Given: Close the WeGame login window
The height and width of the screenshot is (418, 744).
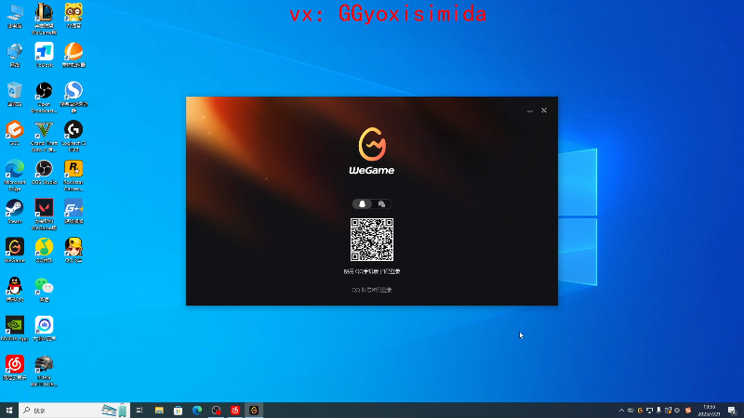Looking at the screenshot, I should tap(544, 111).
